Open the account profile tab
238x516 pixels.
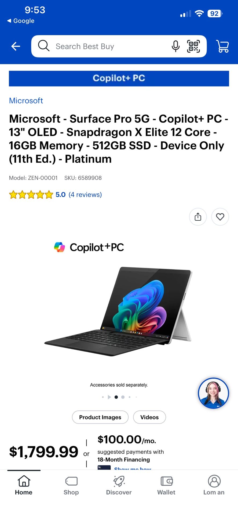click(214, 485)
